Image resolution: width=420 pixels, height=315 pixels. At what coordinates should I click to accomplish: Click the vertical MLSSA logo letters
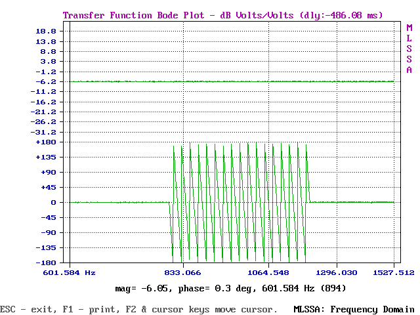pyautogui.click(x=409, y=49)
